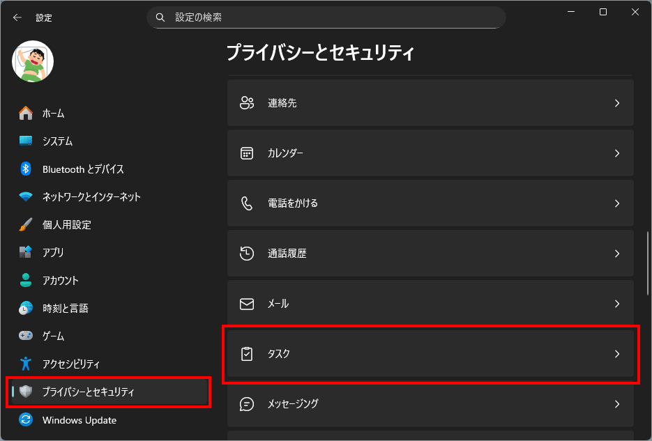
Task: Open the システム settings section
Action: point(57,141)
